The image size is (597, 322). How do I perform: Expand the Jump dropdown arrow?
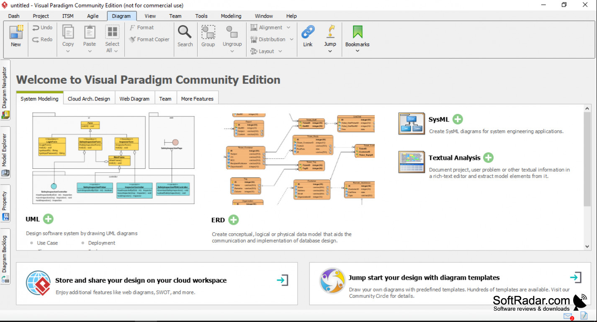pos(330,52)
